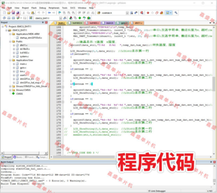The width and height of the screenshot is (217, 193).
Task: Switch to the main.h editor tab
Action: tap(108, 23)
